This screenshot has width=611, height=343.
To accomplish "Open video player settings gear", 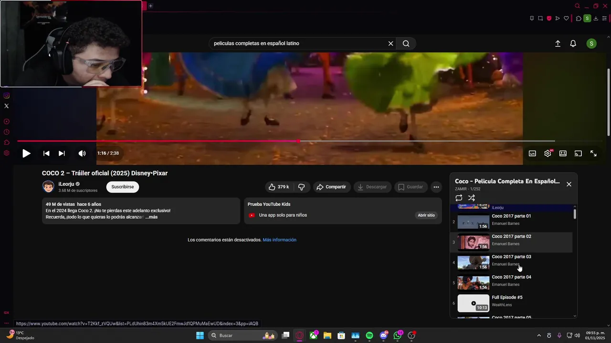I will [548, 153].
